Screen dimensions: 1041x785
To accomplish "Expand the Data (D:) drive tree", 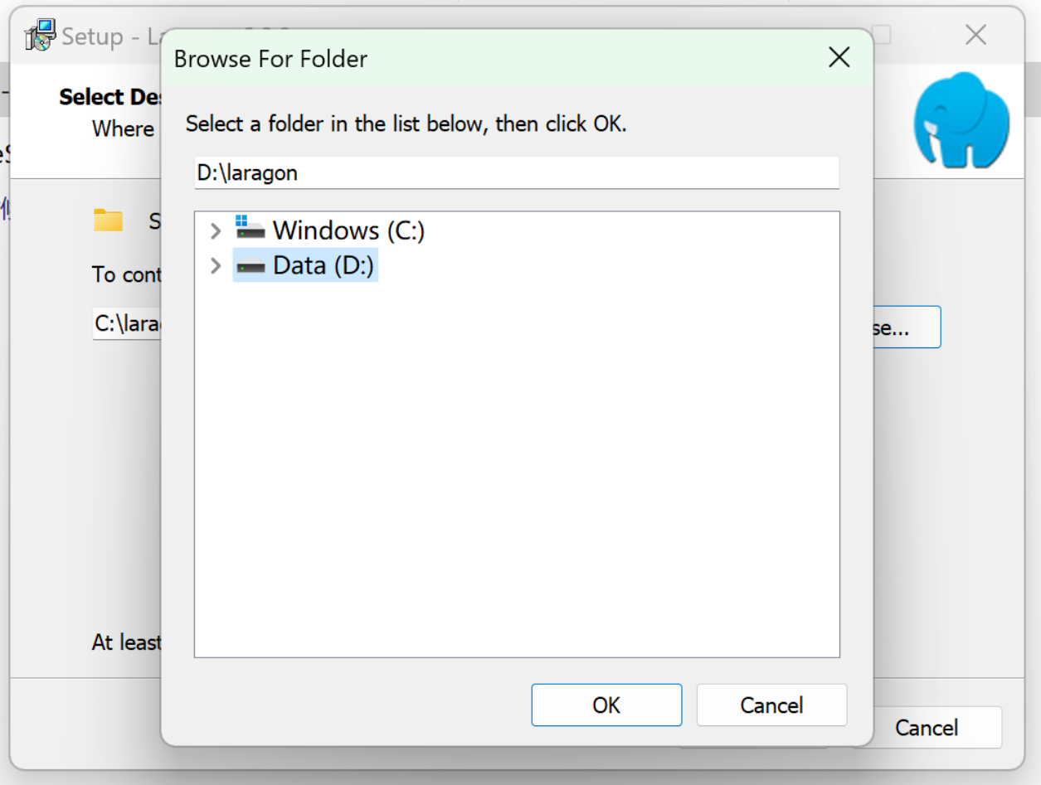I will [x=216, y=266].
